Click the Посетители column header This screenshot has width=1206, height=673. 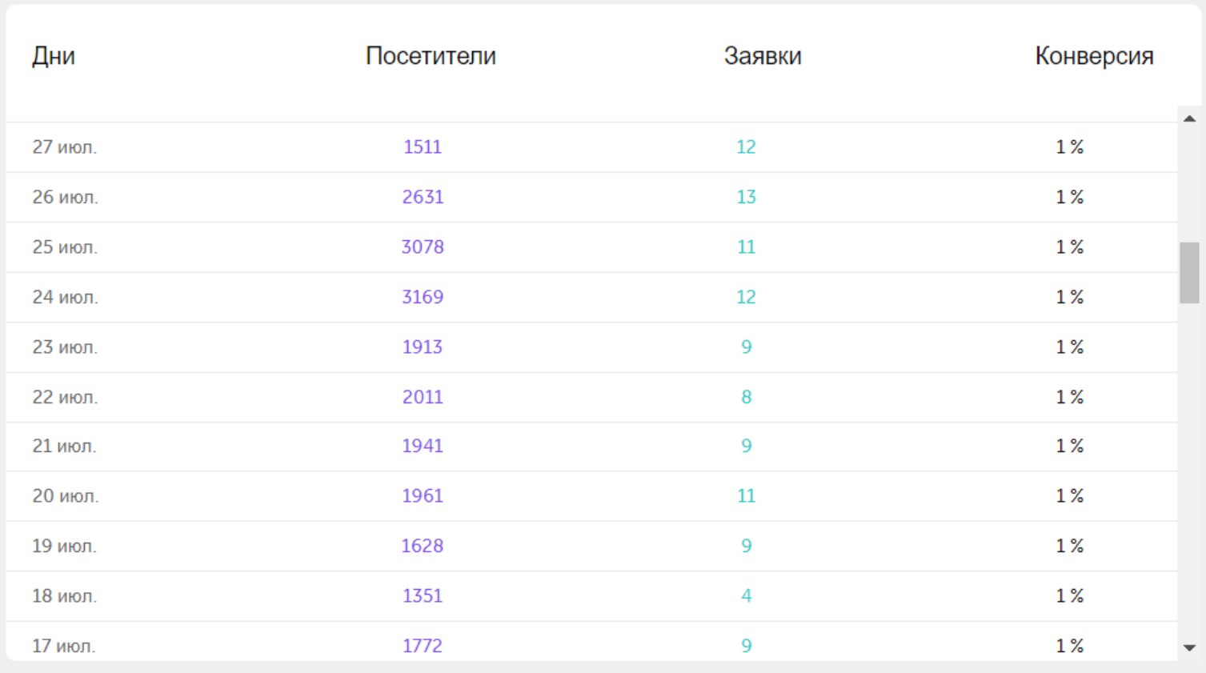pos(431,56)
